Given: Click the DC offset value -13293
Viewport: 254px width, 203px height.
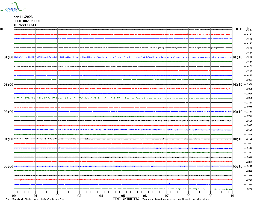Looking at the screenshot, I should pos(249,189).
